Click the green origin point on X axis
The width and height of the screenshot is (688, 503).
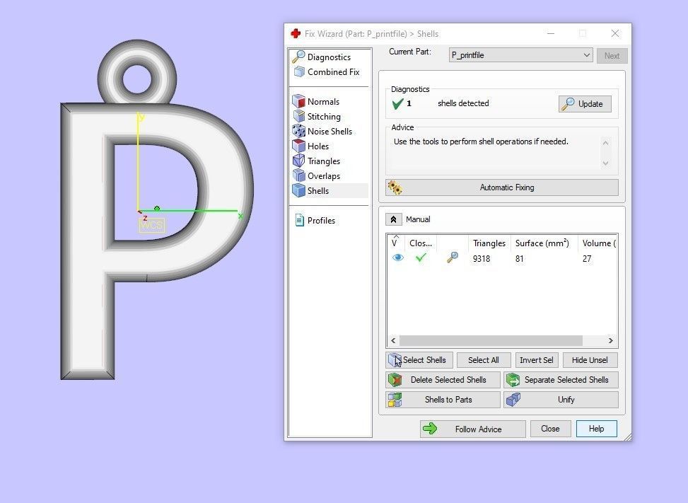(x=157, y=209)
